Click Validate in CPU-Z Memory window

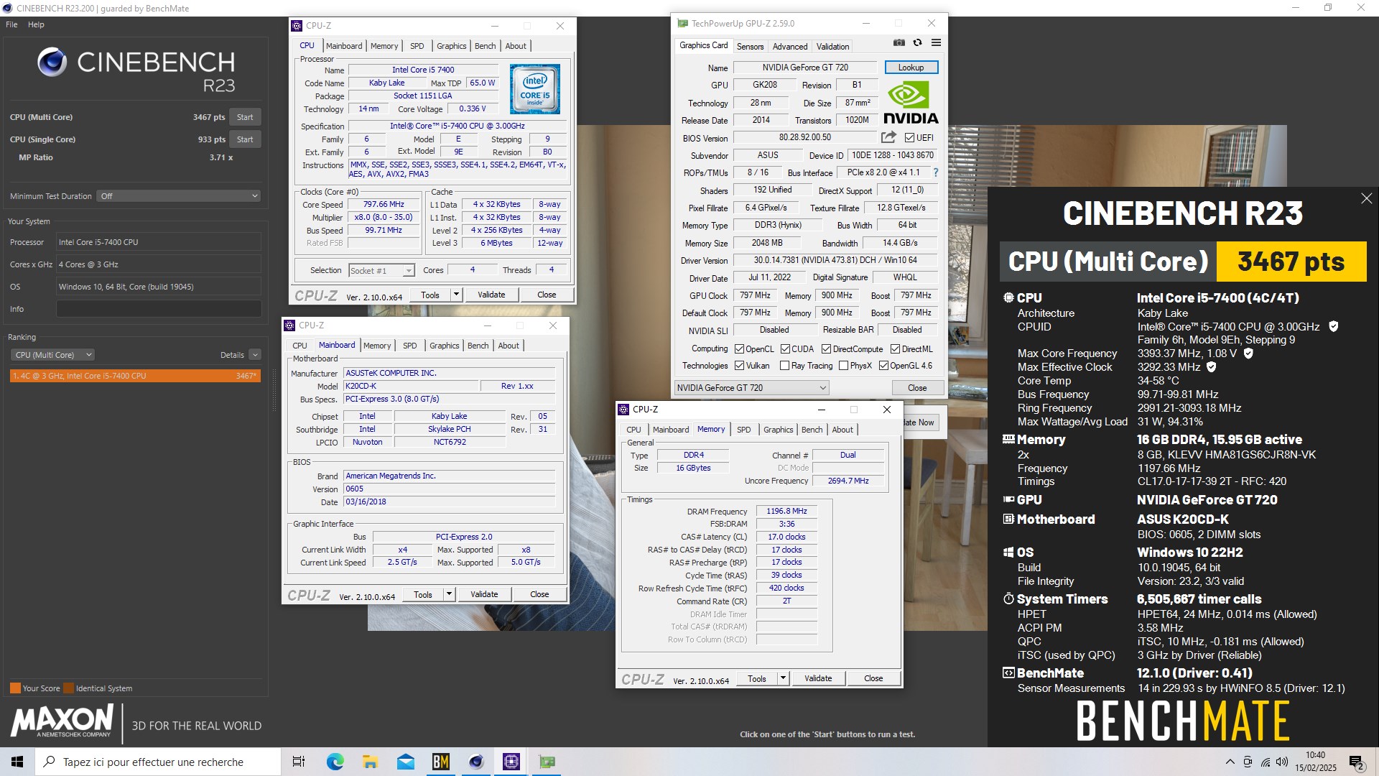(x=818, y=678)
